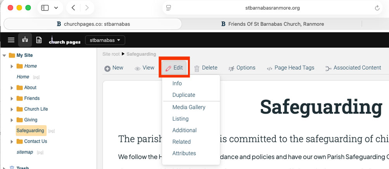Image resolution: width=389 pixels, height=169 pixels.
Task: Select the Friends tree label
Action: click(32, 98)
